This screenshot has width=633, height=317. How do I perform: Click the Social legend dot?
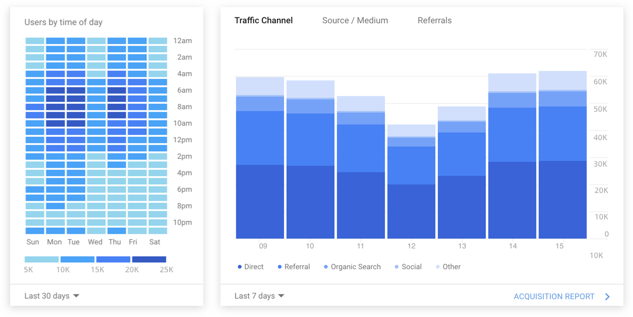(x=396, y=267)
